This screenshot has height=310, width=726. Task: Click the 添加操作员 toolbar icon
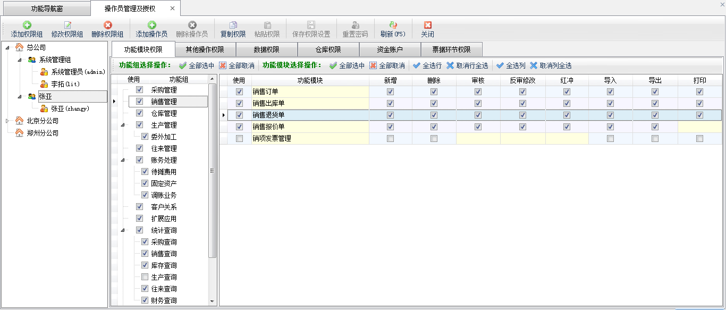(151, 25)
